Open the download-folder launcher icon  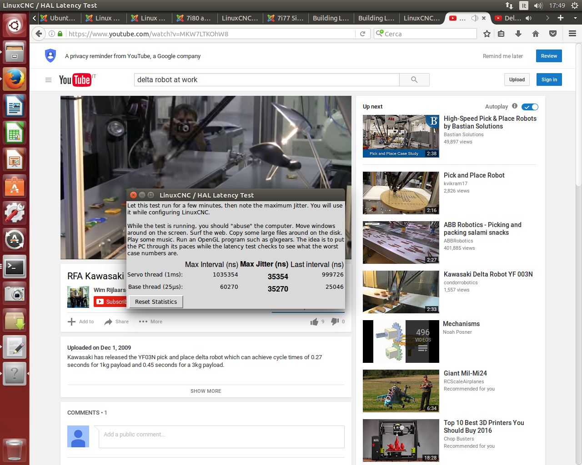pyautogui.click(x=15, y=321)
